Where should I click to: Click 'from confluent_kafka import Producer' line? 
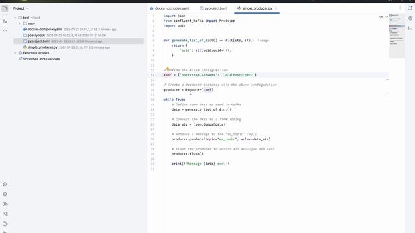pos(199,21)
